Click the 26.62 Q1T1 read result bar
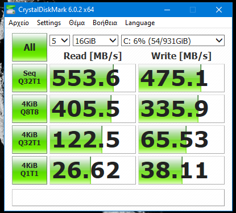 click(x=93, y=170)
